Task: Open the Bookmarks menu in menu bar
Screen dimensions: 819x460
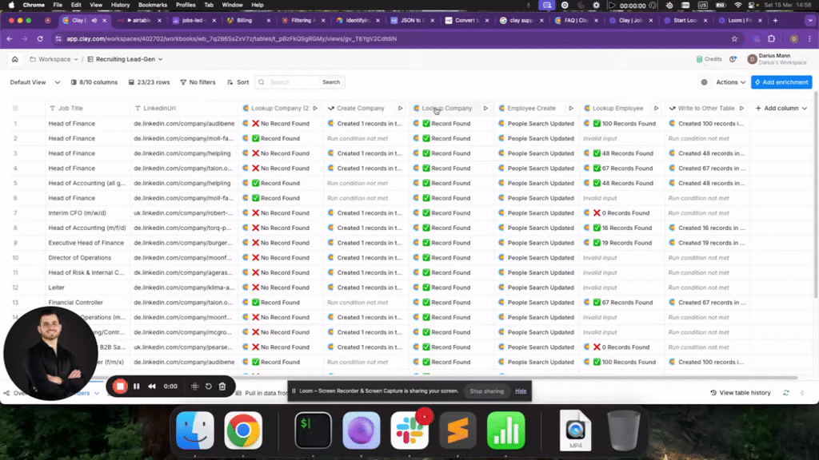Action: tap(153, 5)
